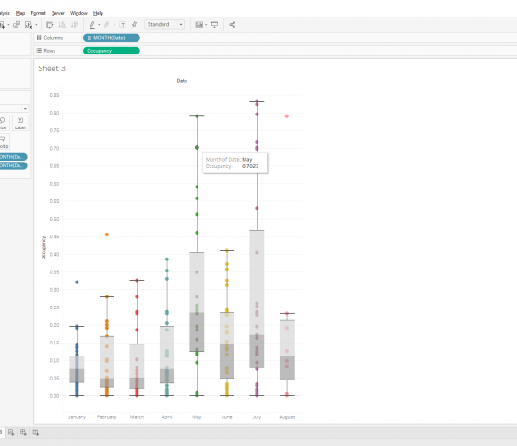Click the Occupancy pill in Rows
517x446 pixels.
112,51
